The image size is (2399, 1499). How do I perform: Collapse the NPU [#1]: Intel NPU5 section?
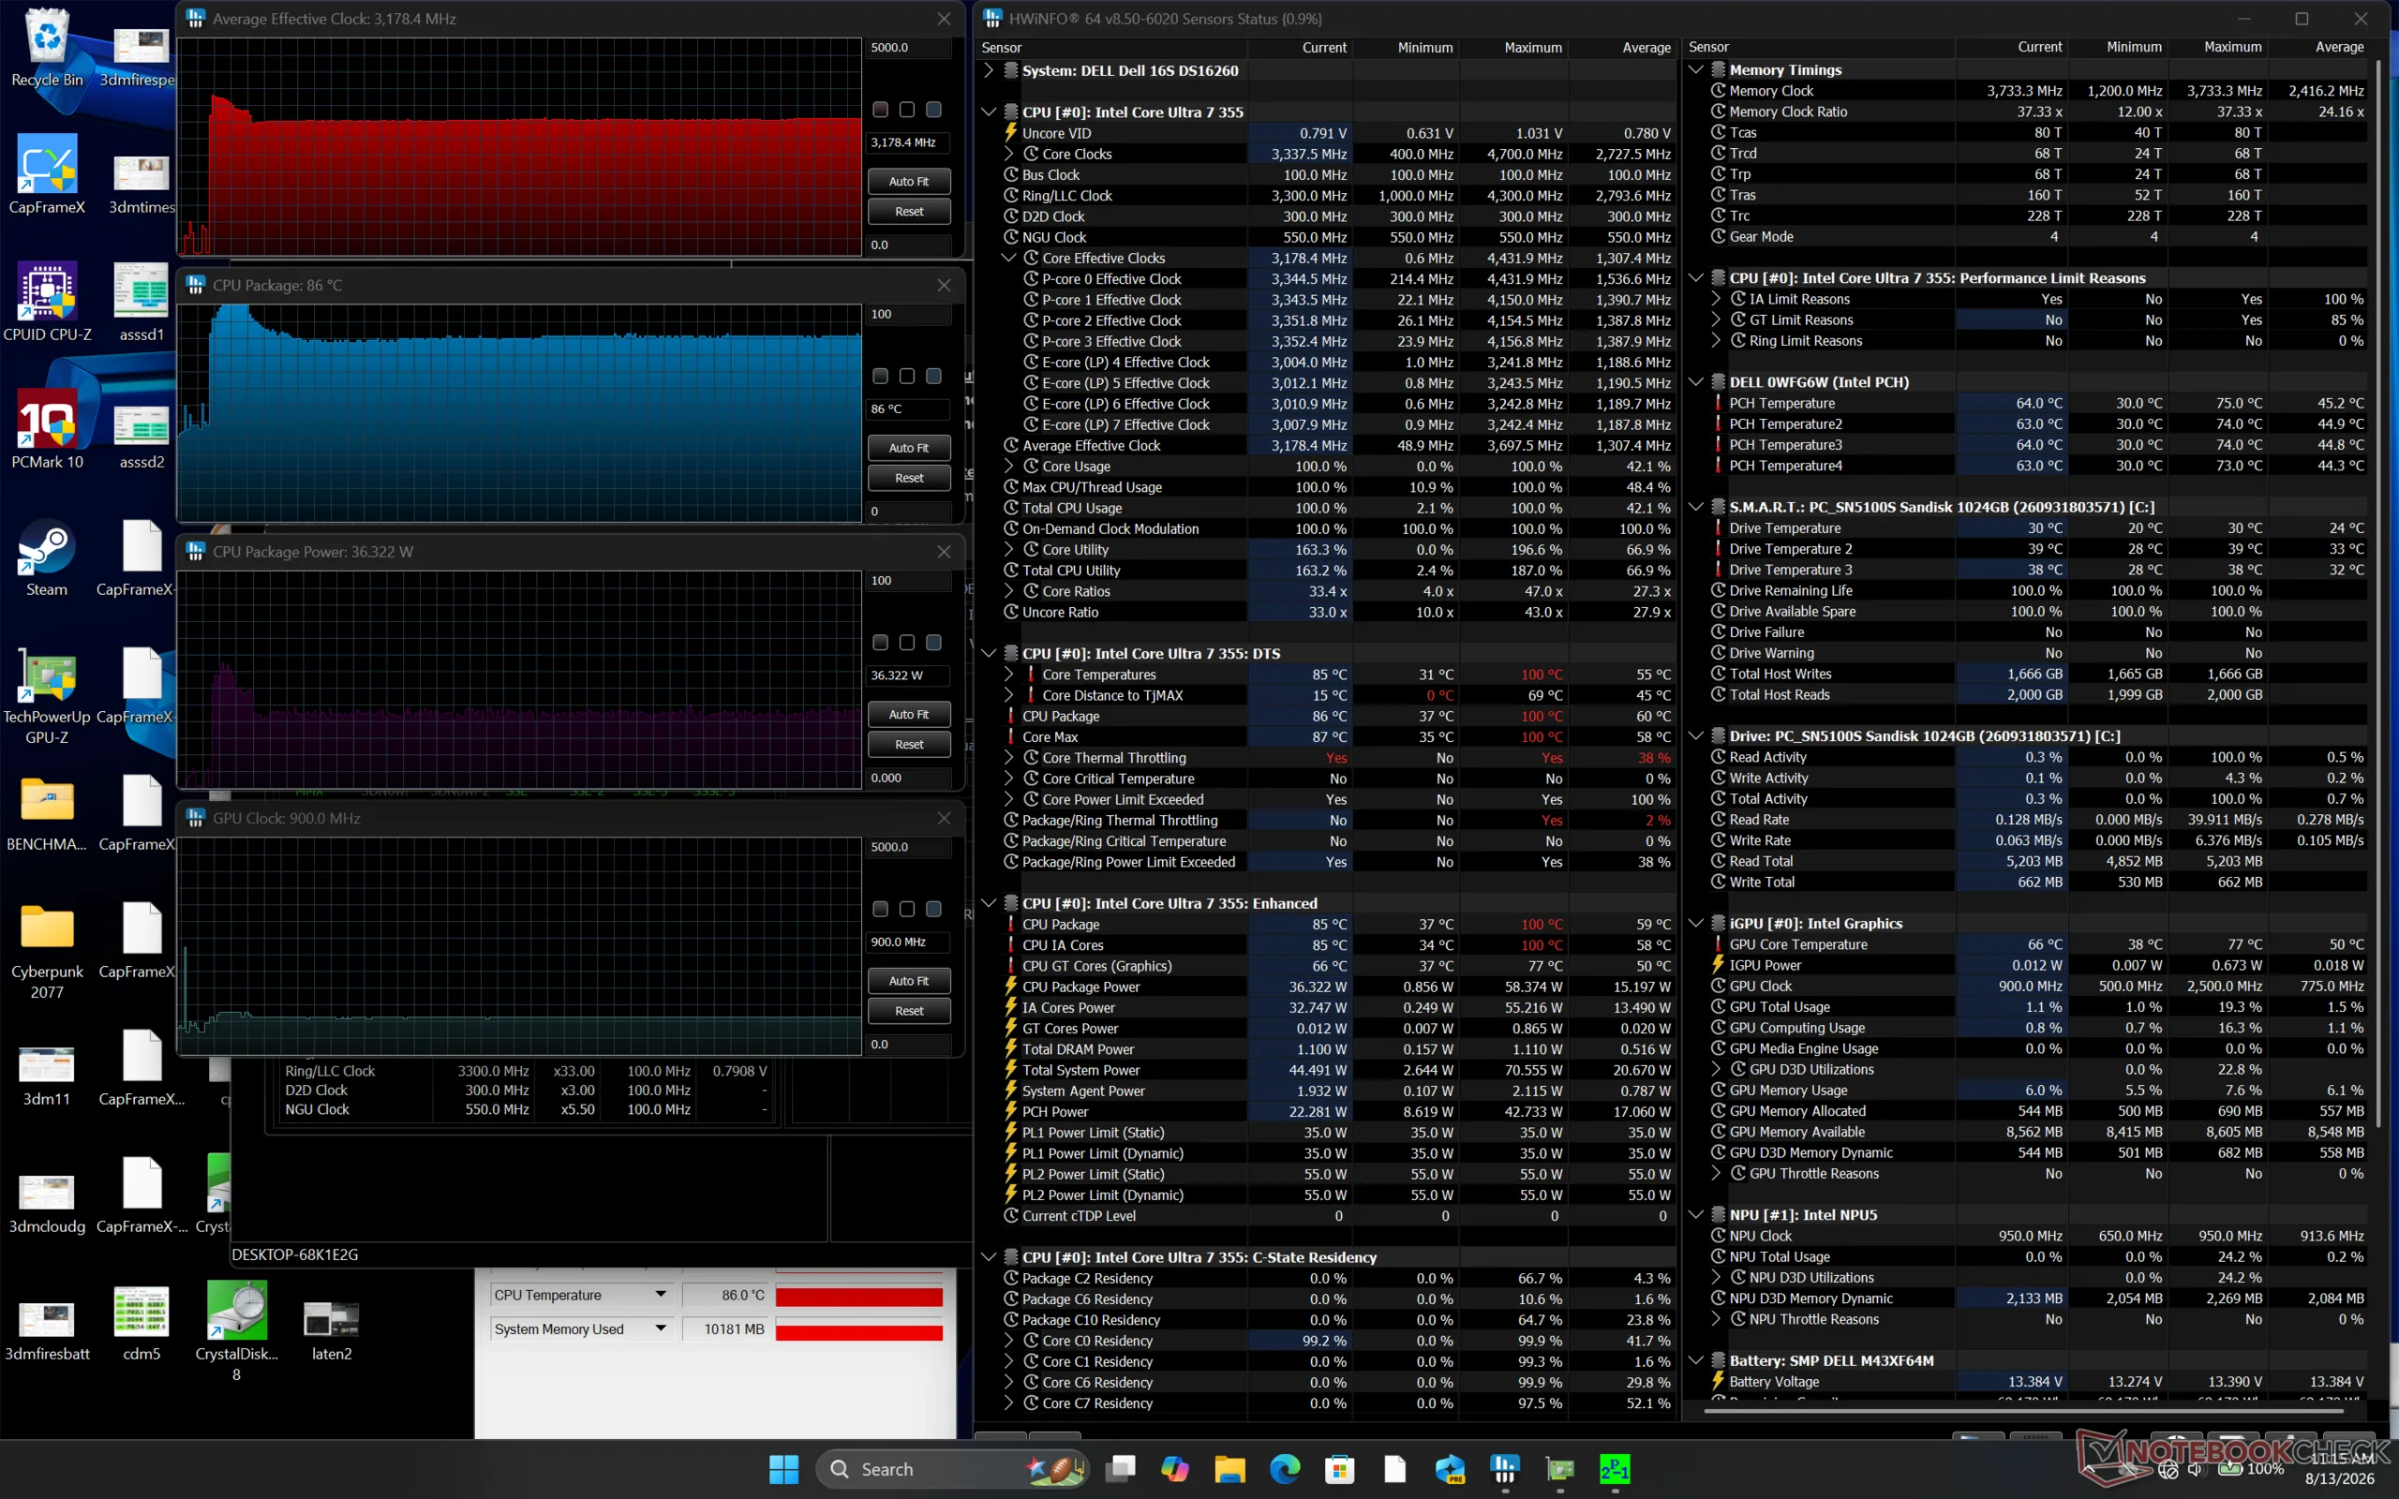coord(1695,1214)
